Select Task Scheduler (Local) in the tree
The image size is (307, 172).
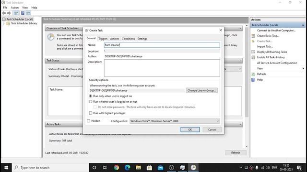(20, 19)
